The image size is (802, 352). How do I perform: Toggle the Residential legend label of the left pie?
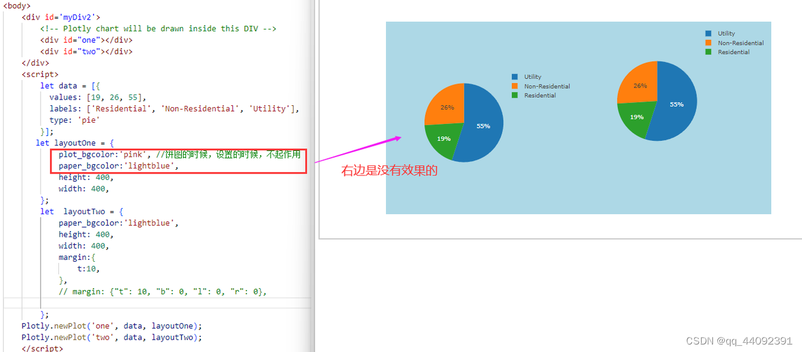pos(540,95)
